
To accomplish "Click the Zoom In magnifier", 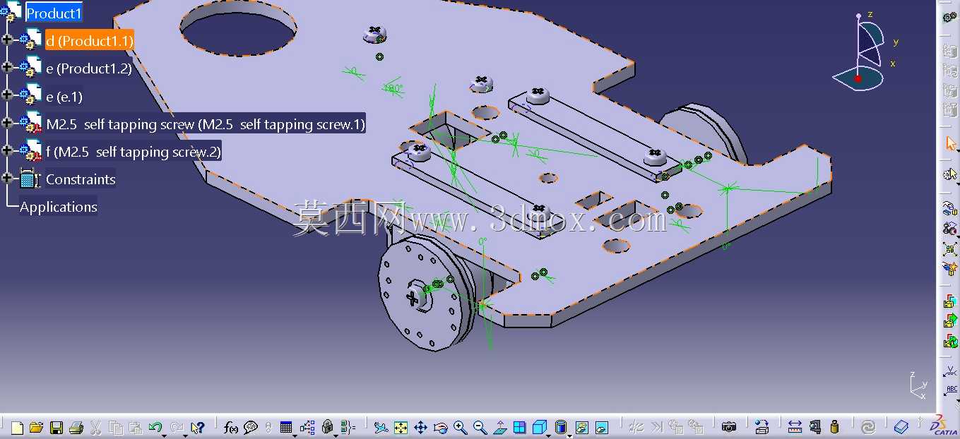I will (461, 427).
